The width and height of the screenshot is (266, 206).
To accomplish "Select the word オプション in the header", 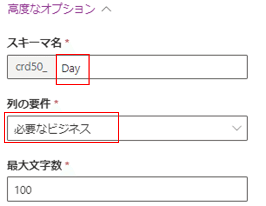I will 68,9.
